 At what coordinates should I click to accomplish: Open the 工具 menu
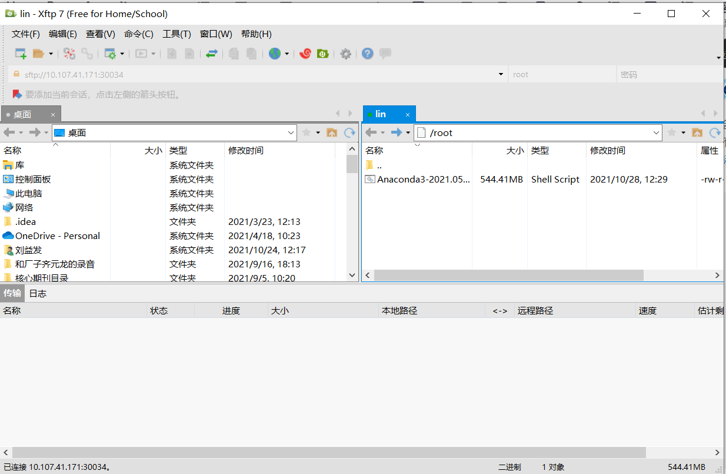coord(176,34)
